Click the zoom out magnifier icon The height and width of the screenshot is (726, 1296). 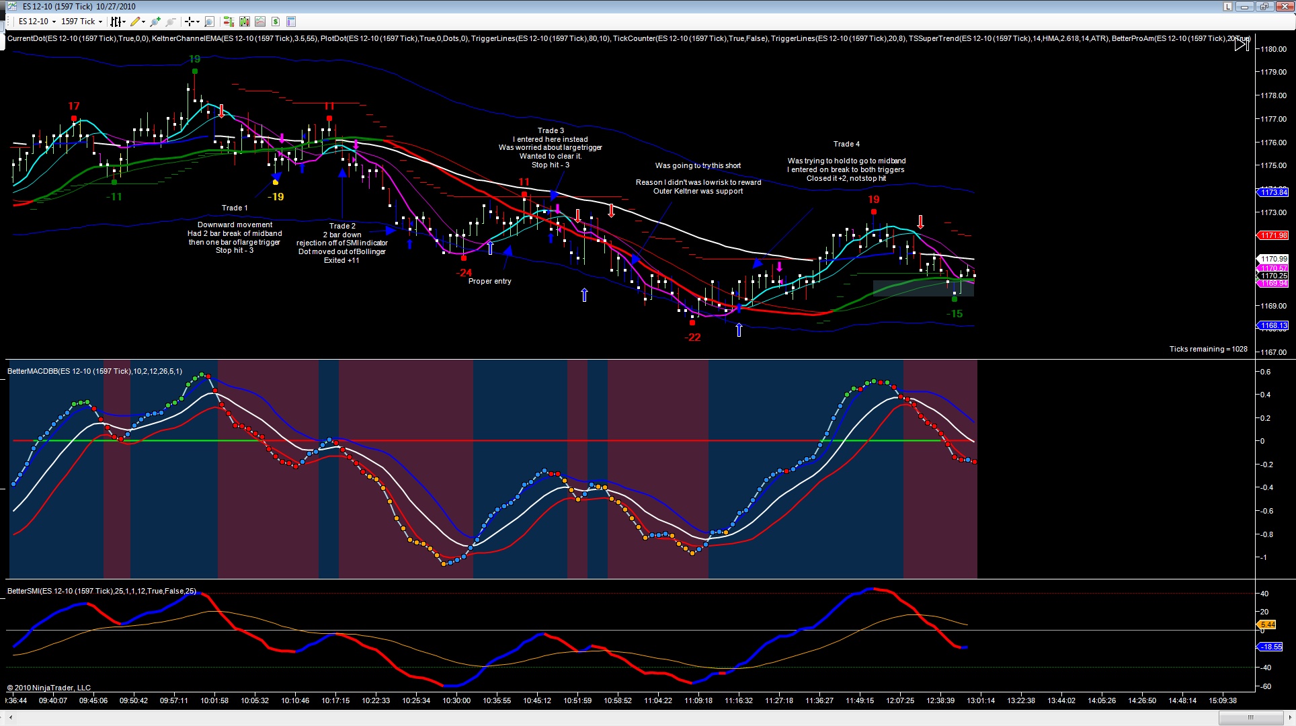tap(171, 22)
